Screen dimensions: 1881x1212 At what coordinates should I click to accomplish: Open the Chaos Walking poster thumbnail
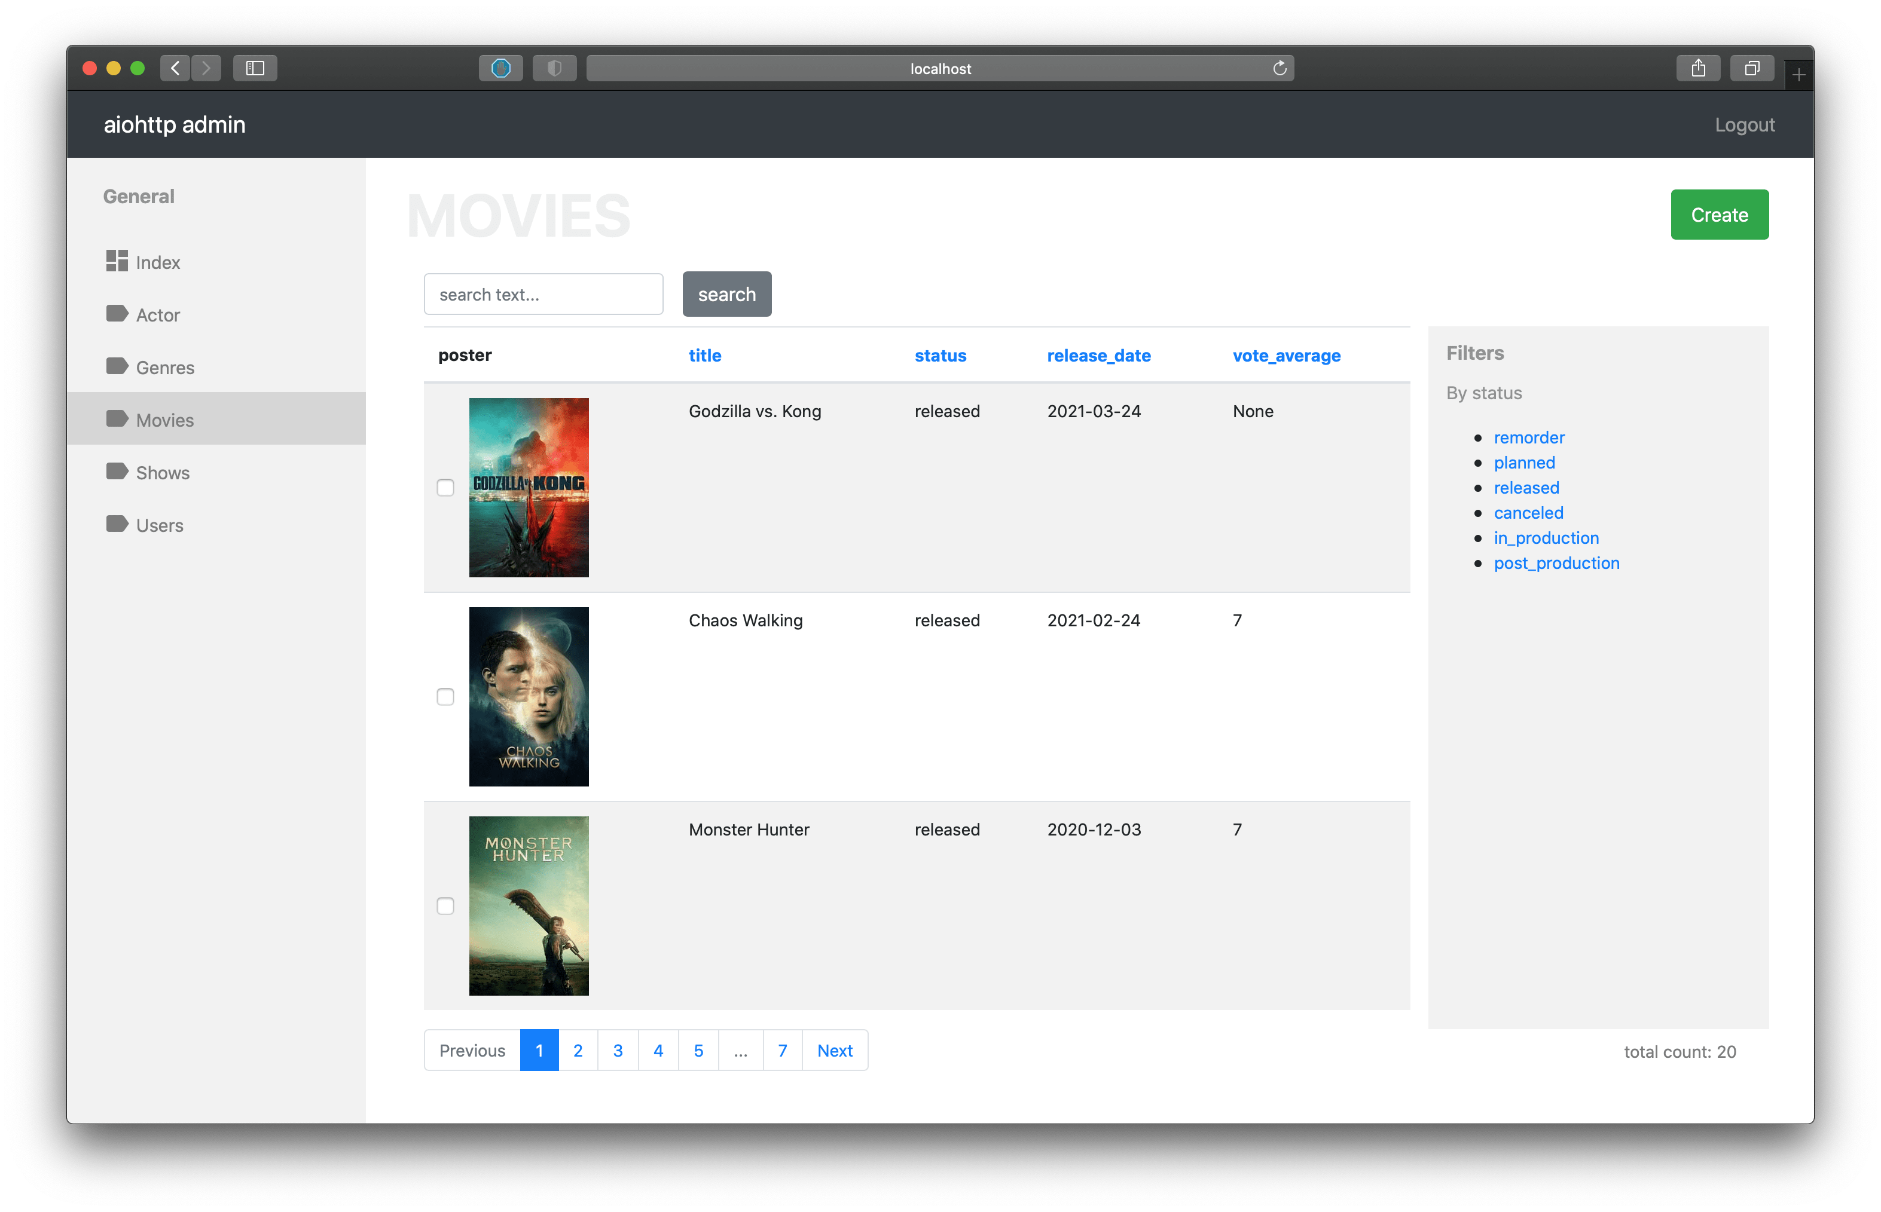(x=529, y=696)
